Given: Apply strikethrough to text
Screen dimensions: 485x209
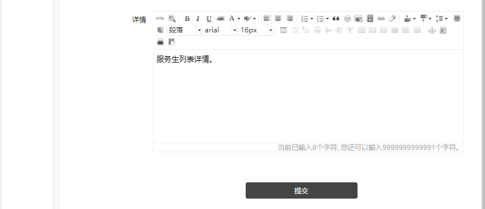Looking at the screenshot, I should [x=220, y=19].
